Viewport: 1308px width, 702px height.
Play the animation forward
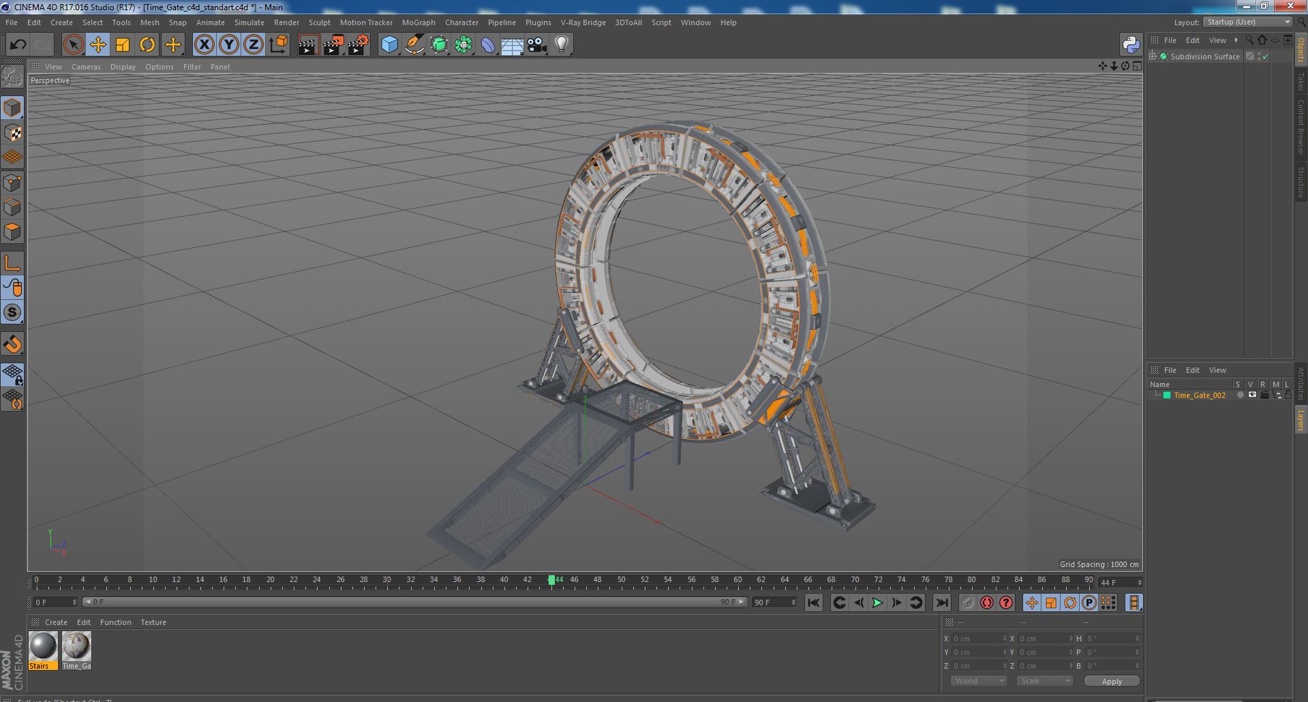(x=877, y=602)
